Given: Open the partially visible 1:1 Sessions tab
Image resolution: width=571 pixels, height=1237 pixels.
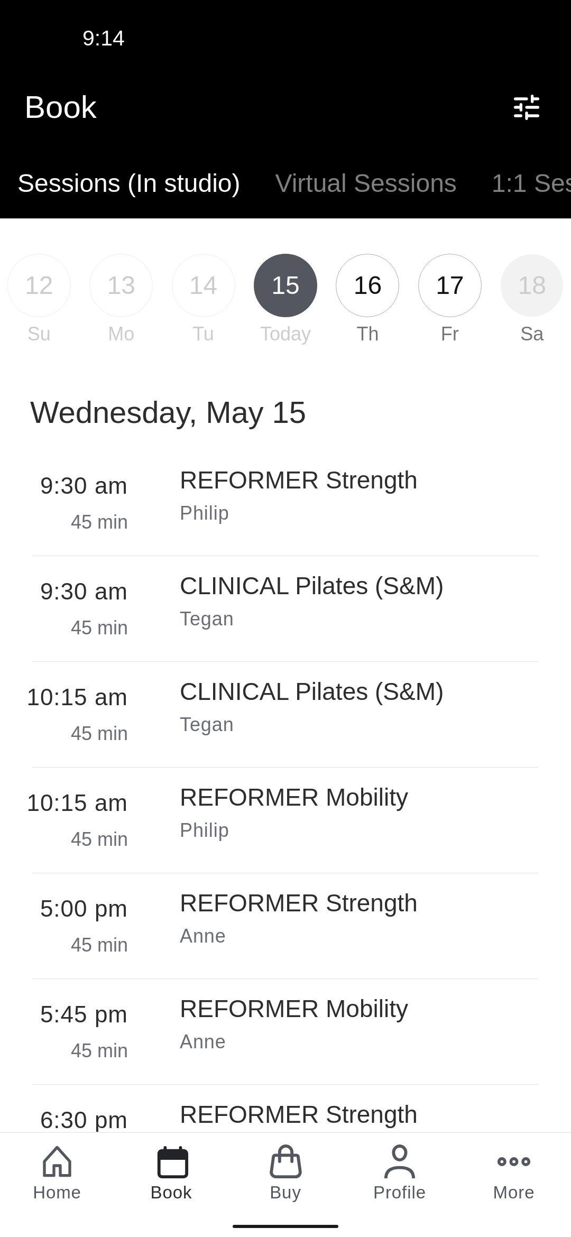Looking at the screenshot, I should coord(530,183).
